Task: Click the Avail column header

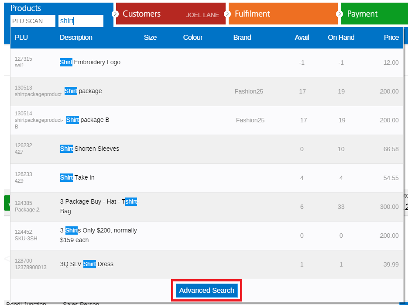Action: 302,38
